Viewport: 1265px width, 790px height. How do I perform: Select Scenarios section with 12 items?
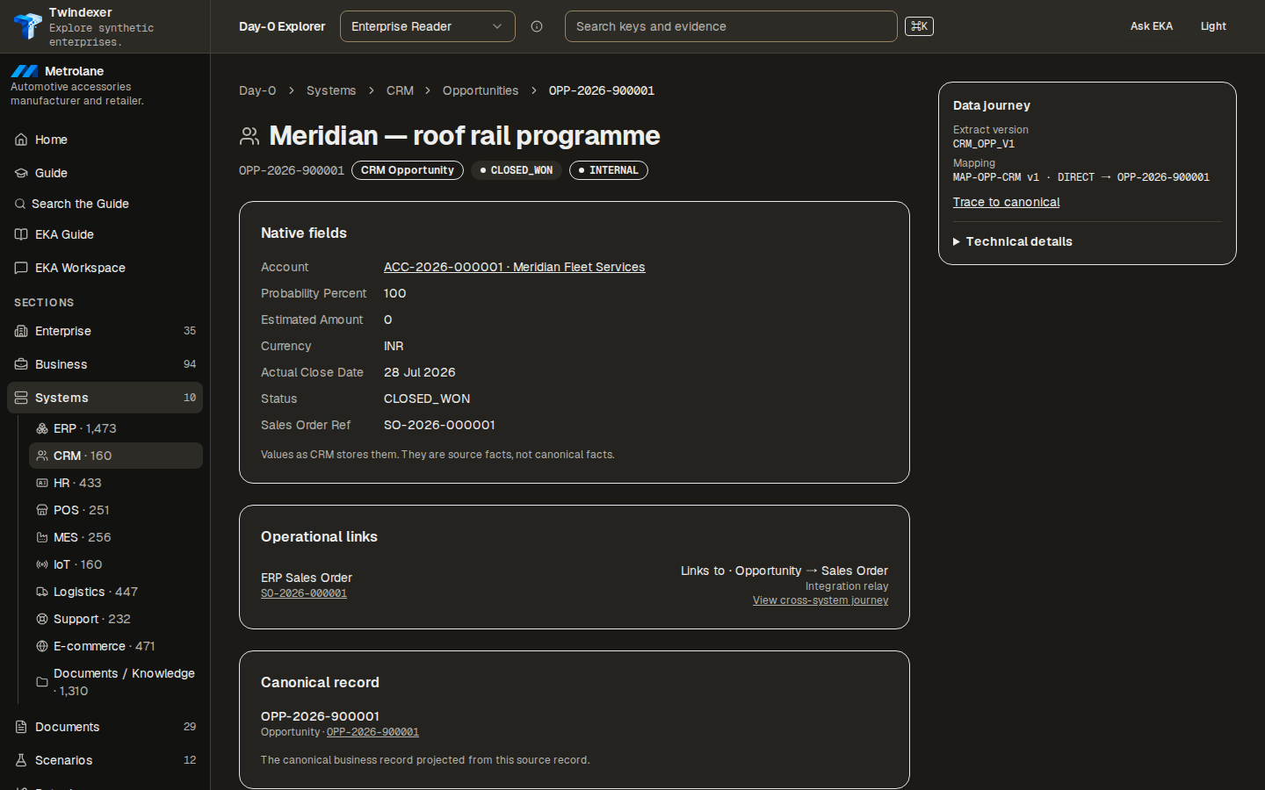point(105,760)
